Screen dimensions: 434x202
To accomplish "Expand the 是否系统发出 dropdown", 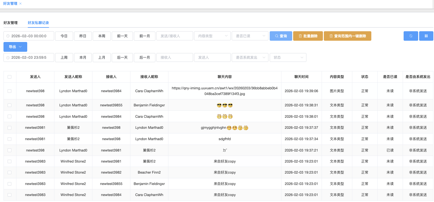I will (250, 57).
